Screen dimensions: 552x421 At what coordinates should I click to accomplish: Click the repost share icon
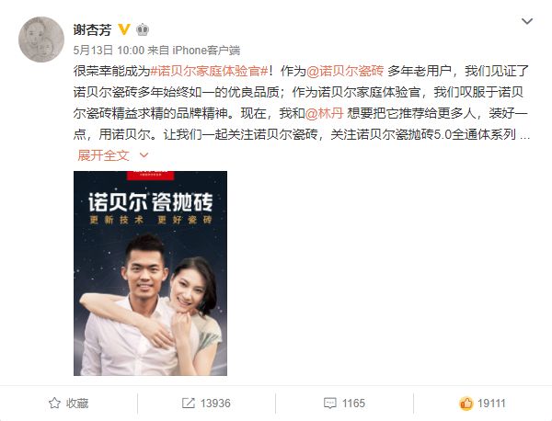pyautogui.click(x=188, y=403)
